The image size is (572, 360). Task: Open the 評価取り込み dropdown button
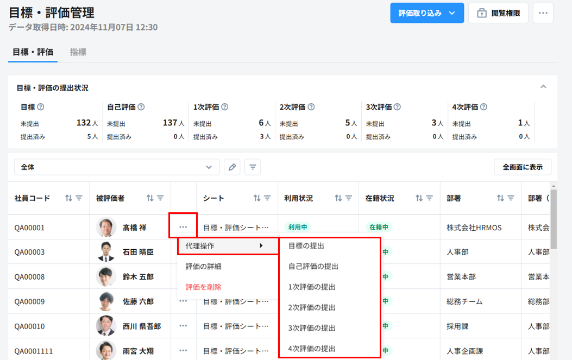coord(426,13)
